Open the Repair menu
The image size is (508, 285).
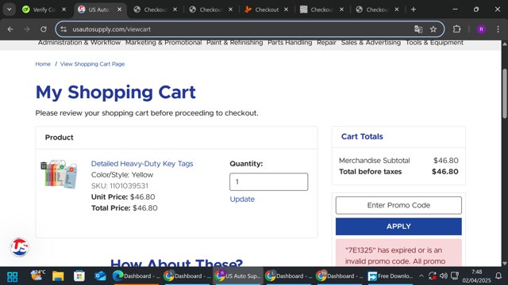(x=326, y=43)
